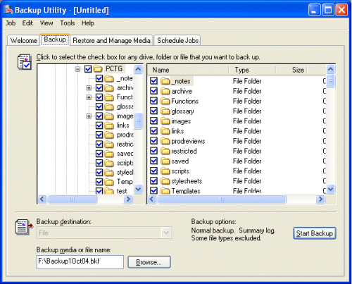The width and height of the screenshot is (352, 284).
Task: Select the links folder icon in tree
Action: pyautogui.click(x=109, y=125)
